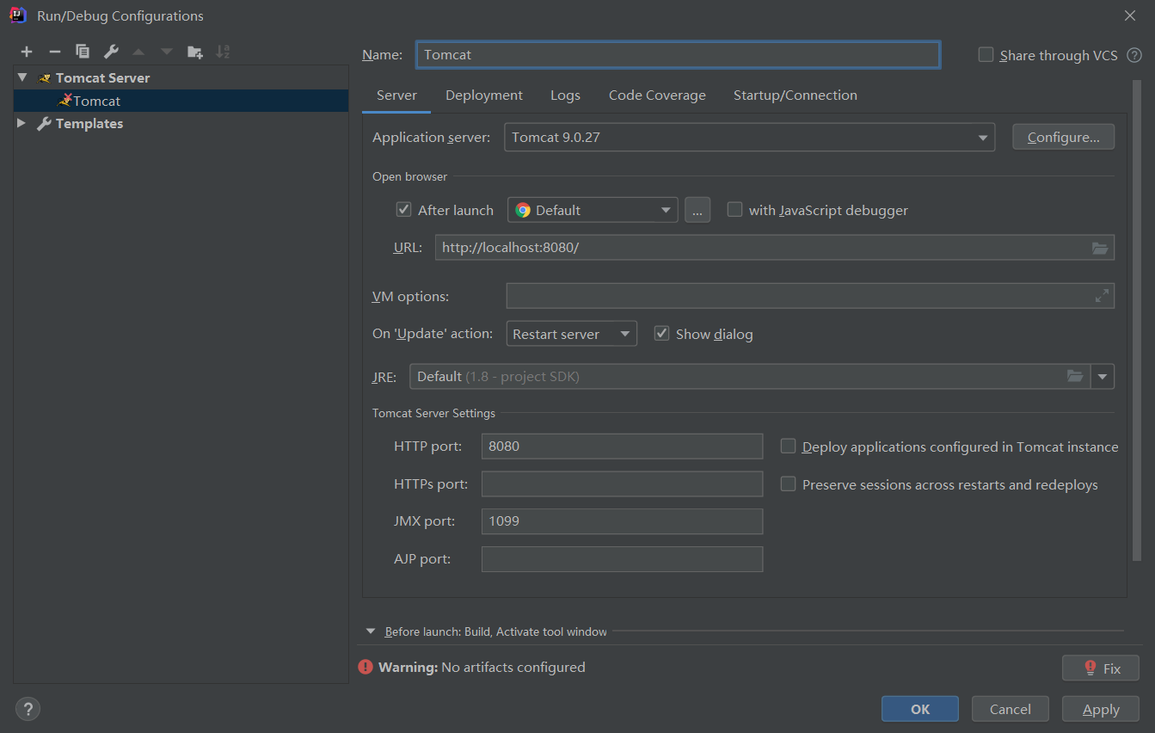Move configuration up arrow
Image resolution: width=1155 pixels, height=733 pixels.
pyautogui.click(x=138, y=52)
